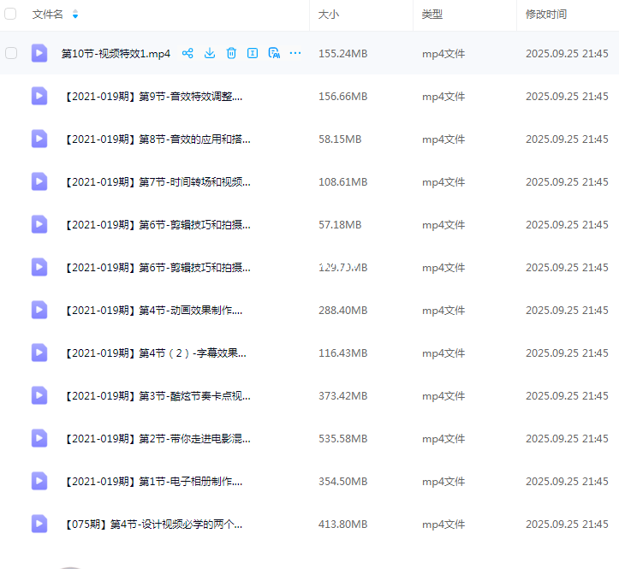This screenshot has width=619, height=569.
Task: Delete 第10节 file using the trash icon
Action: 231,53
